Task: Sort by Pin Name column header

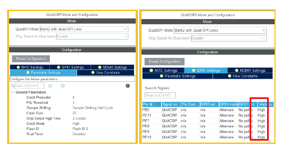Action: click(x=152, y=104)
